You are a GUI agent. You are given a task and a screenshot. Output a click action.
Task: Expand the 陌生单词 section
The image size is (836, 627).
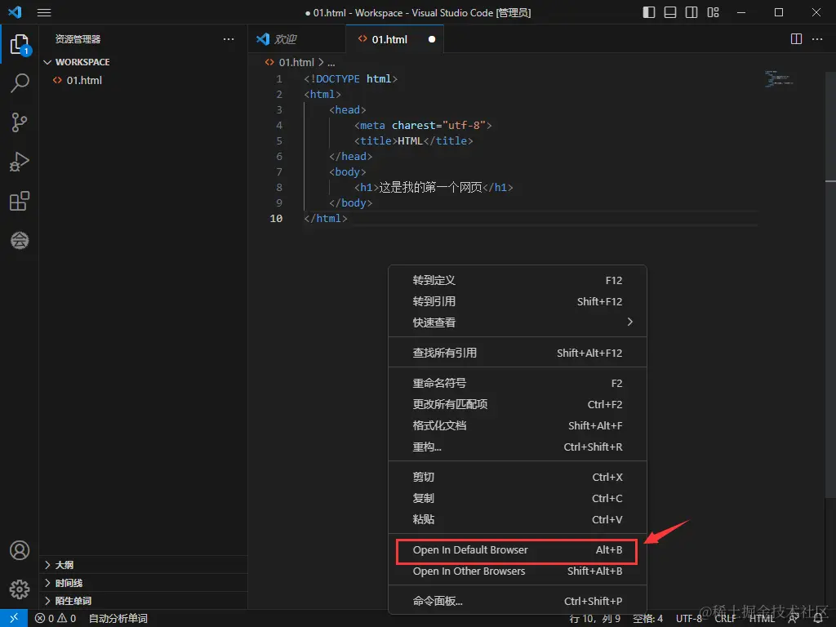(x=144, y=601)
